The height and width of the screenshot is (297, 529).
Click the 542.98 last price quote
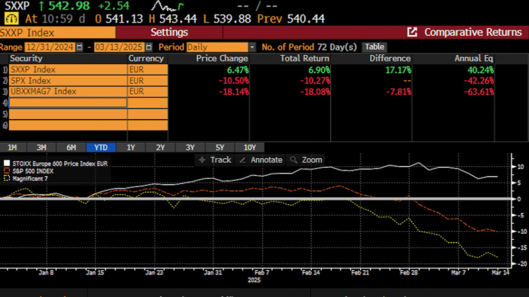tap(69, 6)
